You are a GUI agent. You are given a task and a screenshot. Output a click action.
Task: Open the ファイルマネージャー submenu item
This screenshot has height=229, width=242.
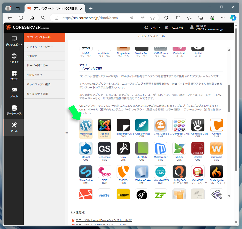coord(45,47)
